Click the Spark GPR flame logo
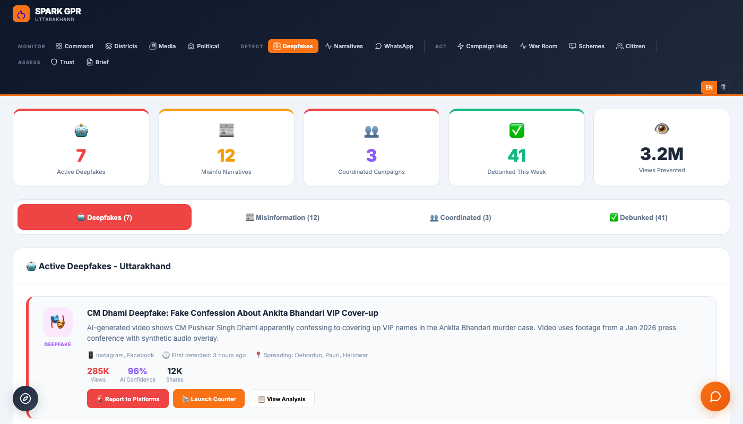Image resolution: width=743 pixels, height=424 pixels. pos(21,14)
